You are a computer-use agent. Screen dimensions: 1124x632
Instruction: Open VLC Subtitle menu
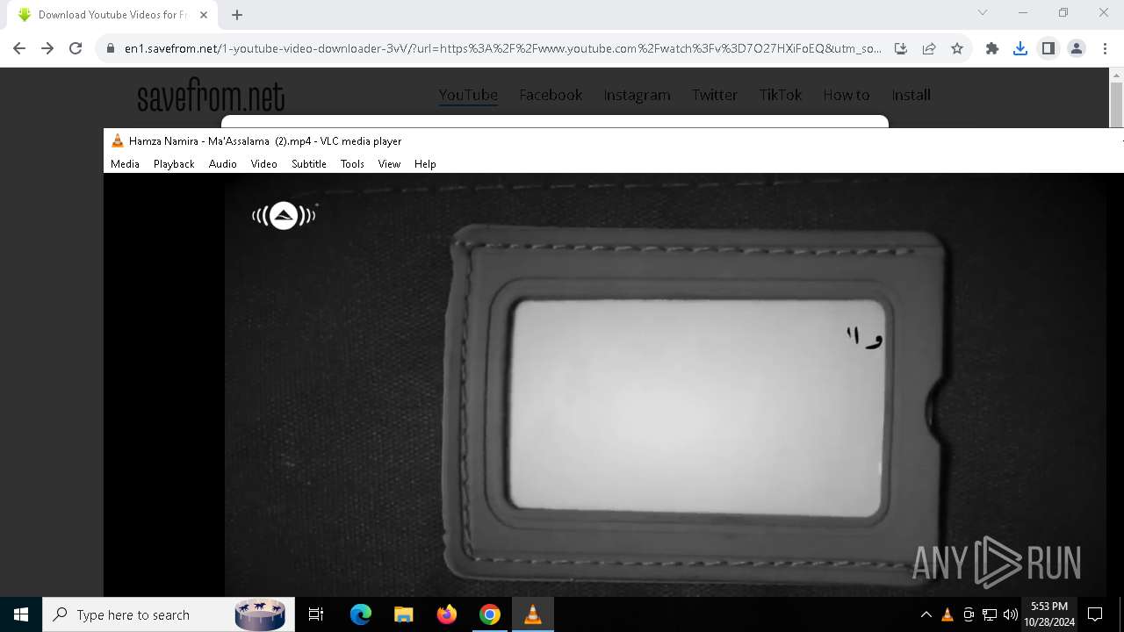coord(309,164)
